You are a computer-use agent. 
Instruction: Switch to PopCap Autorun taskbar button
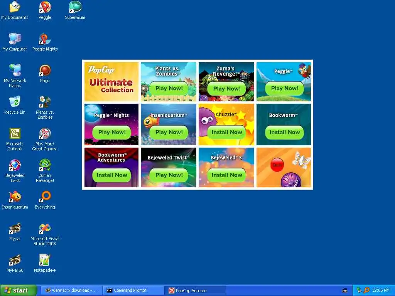click(x=195, y=290)
